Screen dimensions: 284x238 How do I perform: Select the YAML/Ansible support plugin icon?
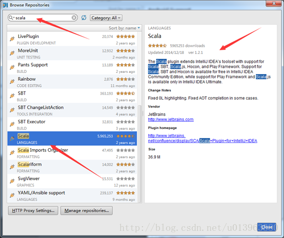12,195
